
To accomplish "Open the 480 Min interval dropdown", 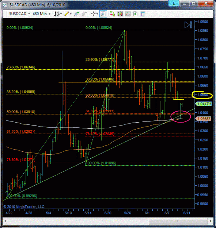I will [x=42, y=14].
